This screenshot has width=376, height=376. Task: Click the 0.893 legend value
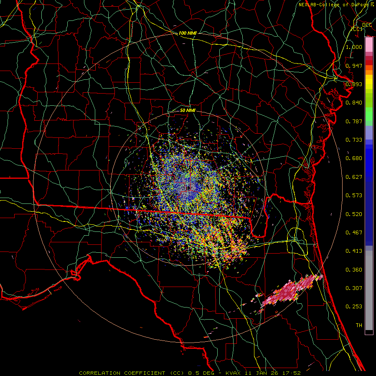pyautogui.click(x=354, y=84)
